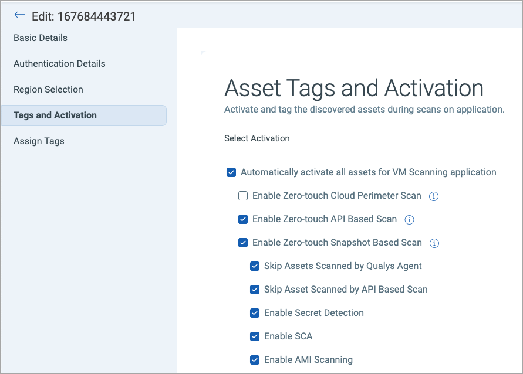Uncheck Enable Secret Detection option
The image size is (523, 374).
tap(255, 313)
